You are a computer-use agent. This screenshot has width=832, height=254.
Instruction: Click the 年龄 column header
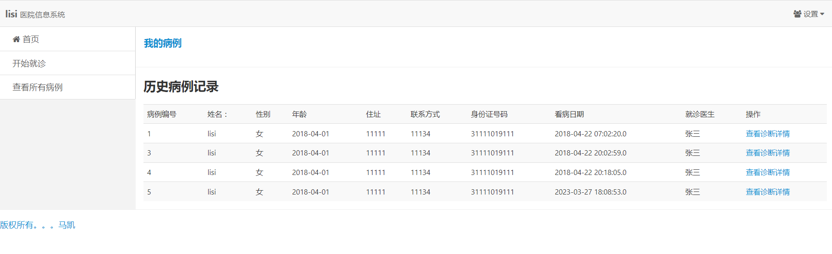300,114
